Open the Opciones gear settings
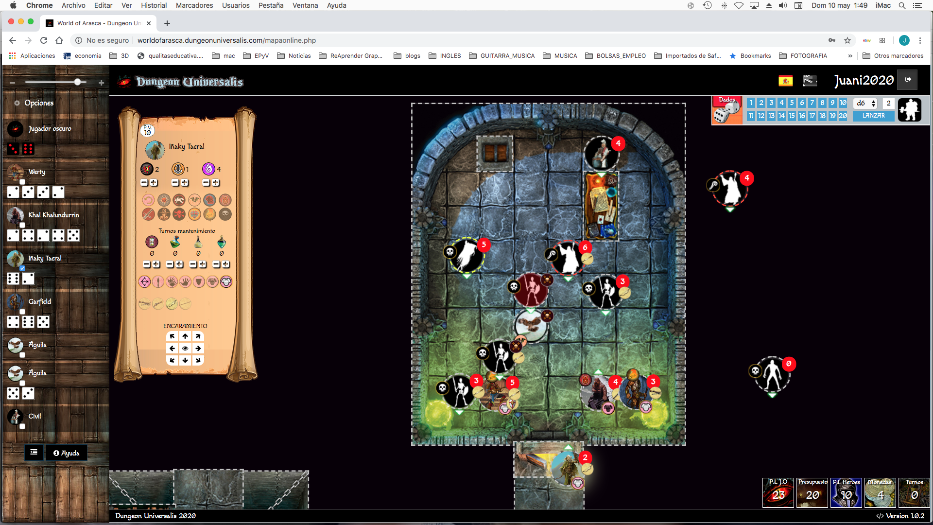 pos(17,103)
